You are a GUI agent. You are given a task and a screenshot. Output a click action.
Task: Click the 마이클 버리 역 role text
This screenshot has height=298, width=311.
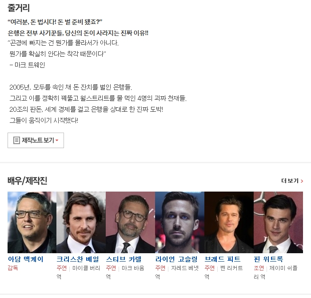click(78, 272)
